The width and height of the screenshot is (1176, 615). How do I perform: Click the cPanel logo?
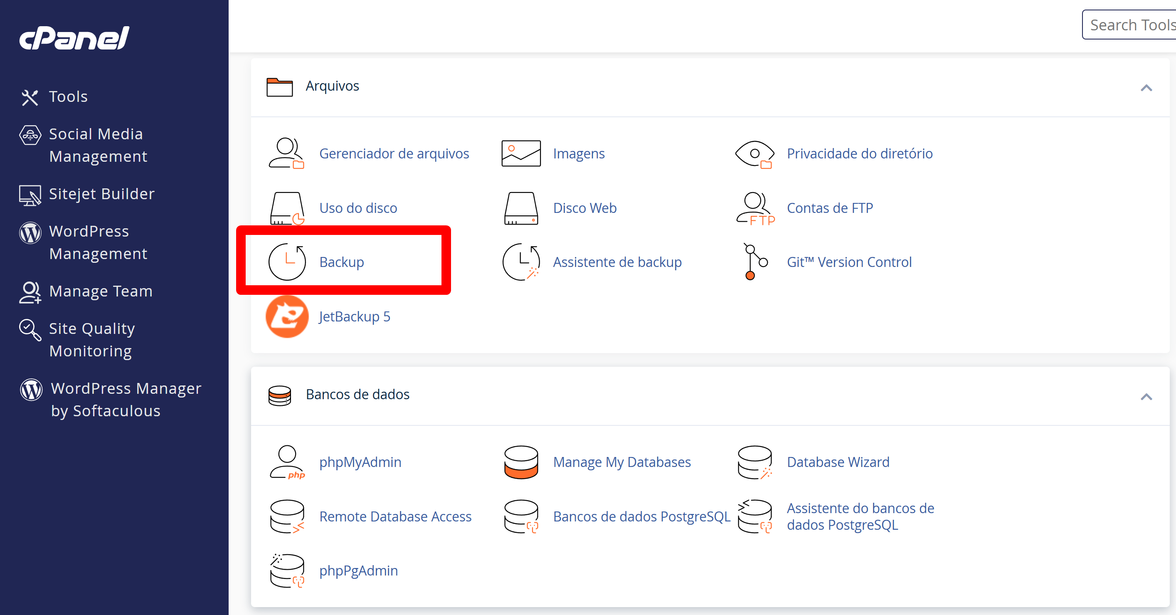tap(74, 38)
